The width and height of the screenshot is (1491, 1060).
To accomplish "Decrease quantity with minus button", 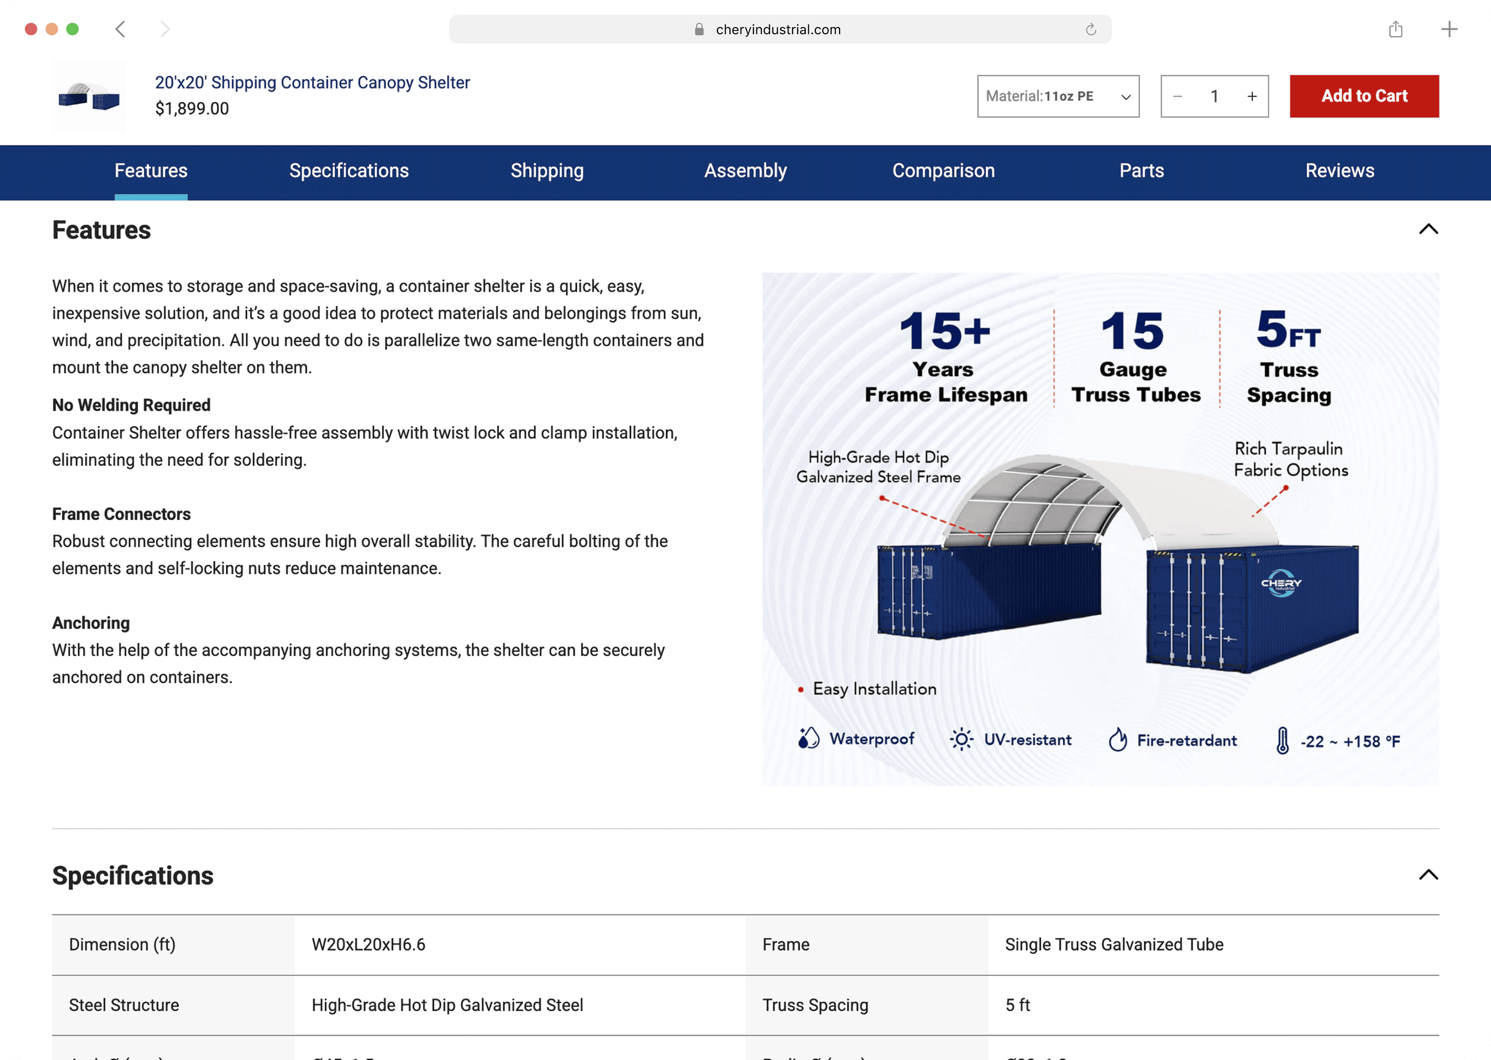I will tap(1178, 96).
